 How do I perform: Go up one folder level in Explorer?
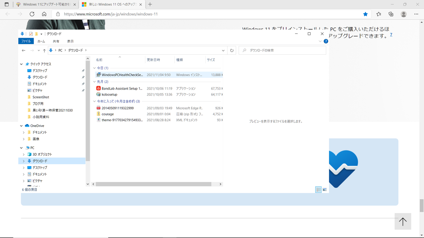(x=44, y=50)
